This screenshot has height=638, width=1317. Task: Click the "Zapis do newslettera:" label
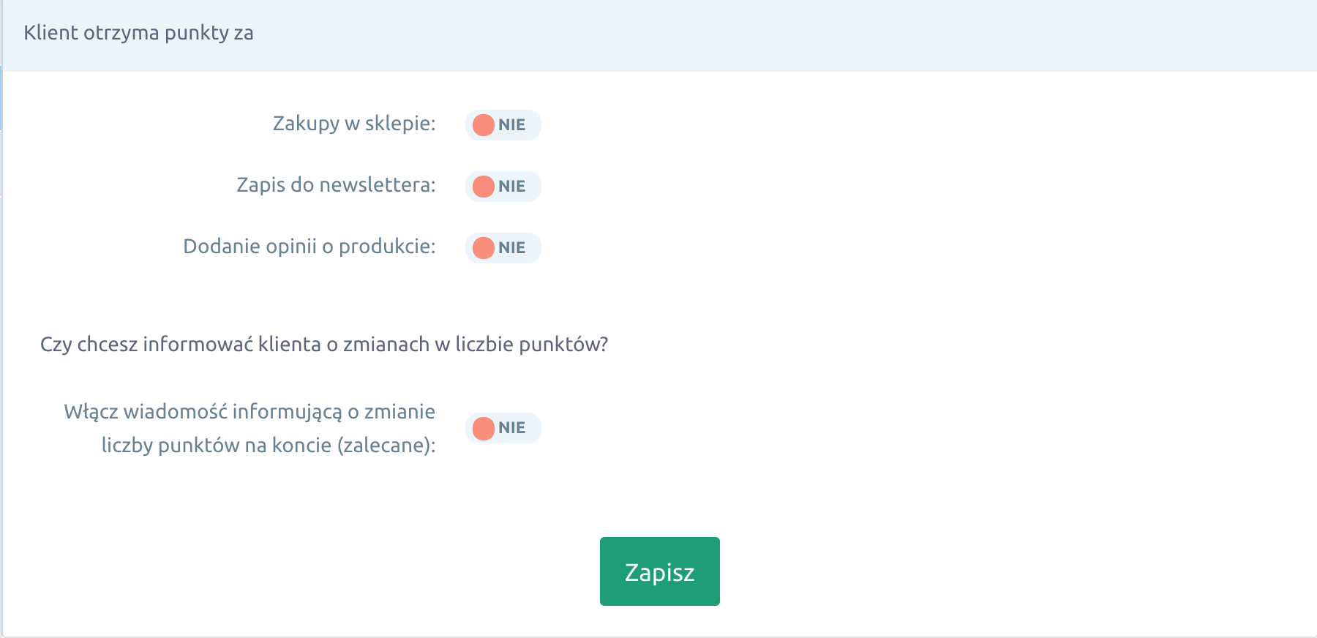click(336, 185)
